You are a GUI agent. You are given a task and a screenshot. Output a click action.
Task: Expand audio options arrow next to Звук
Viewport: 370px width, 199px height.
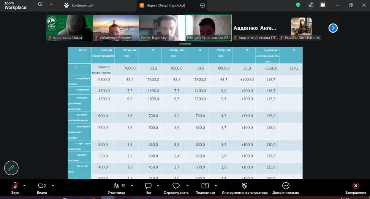coord(24,186)
